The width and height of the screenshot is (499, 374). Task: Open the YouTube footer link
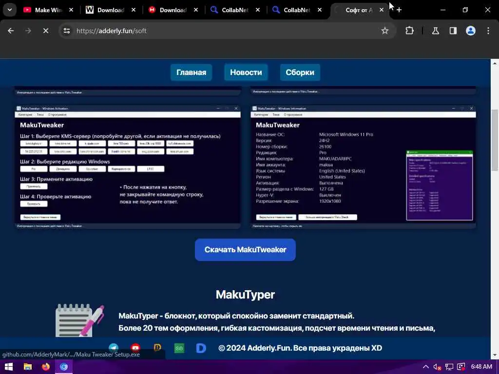(x=135, y=348)
